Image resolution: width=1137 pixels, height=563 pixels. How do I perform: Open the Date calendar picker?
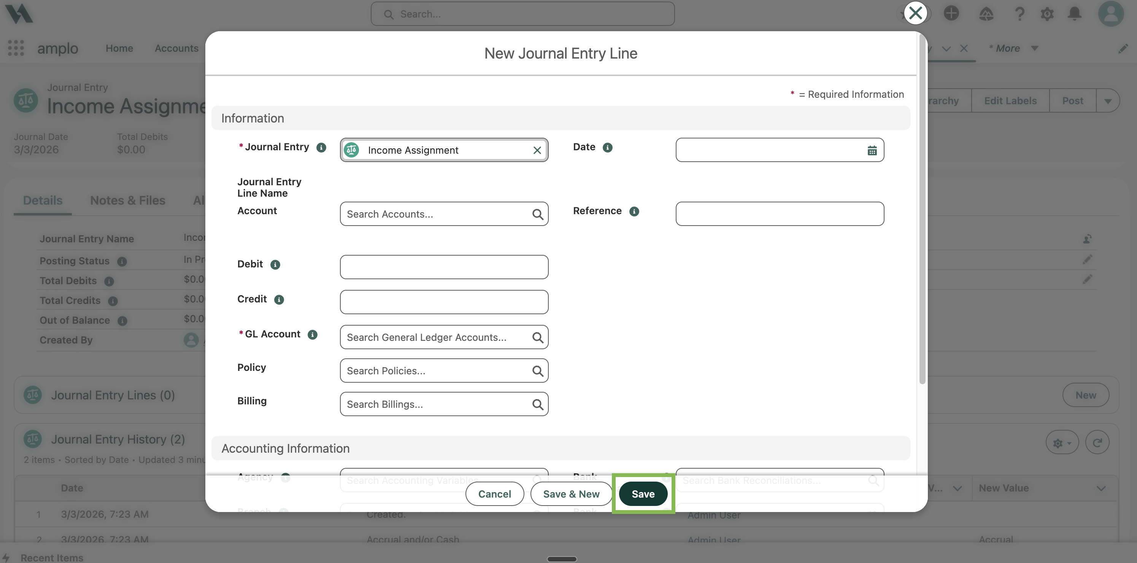pos(872,151)
